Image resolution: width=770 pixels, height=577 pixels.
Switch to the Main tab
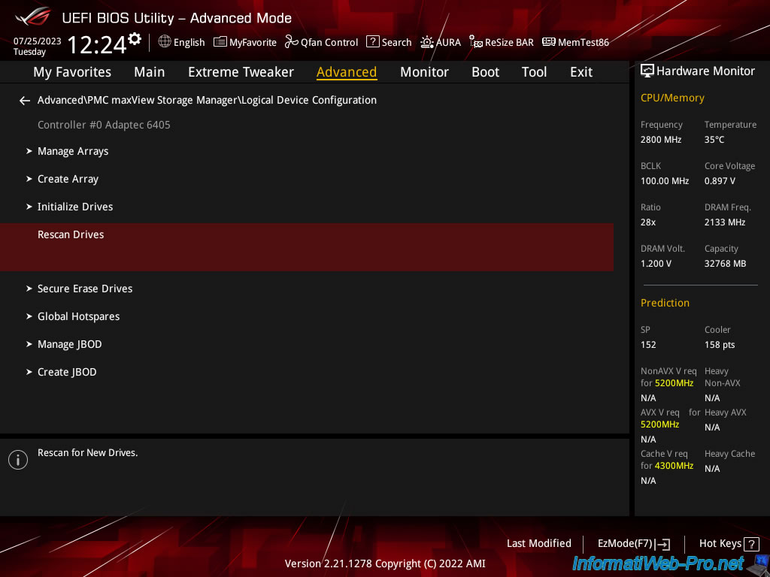pyautogui.click(x=150, y=72)
